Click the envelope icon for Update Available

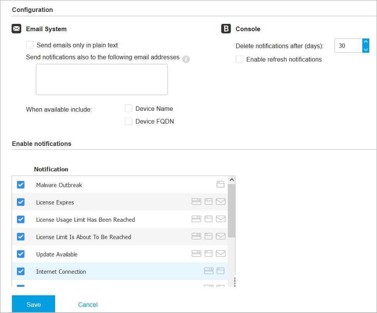(x=220, y=254)
